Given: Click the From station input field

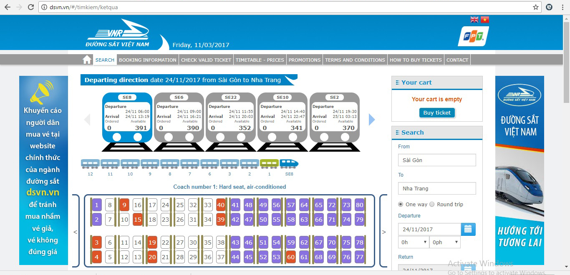Looking at the screenshot, I should tap(437, 160).
